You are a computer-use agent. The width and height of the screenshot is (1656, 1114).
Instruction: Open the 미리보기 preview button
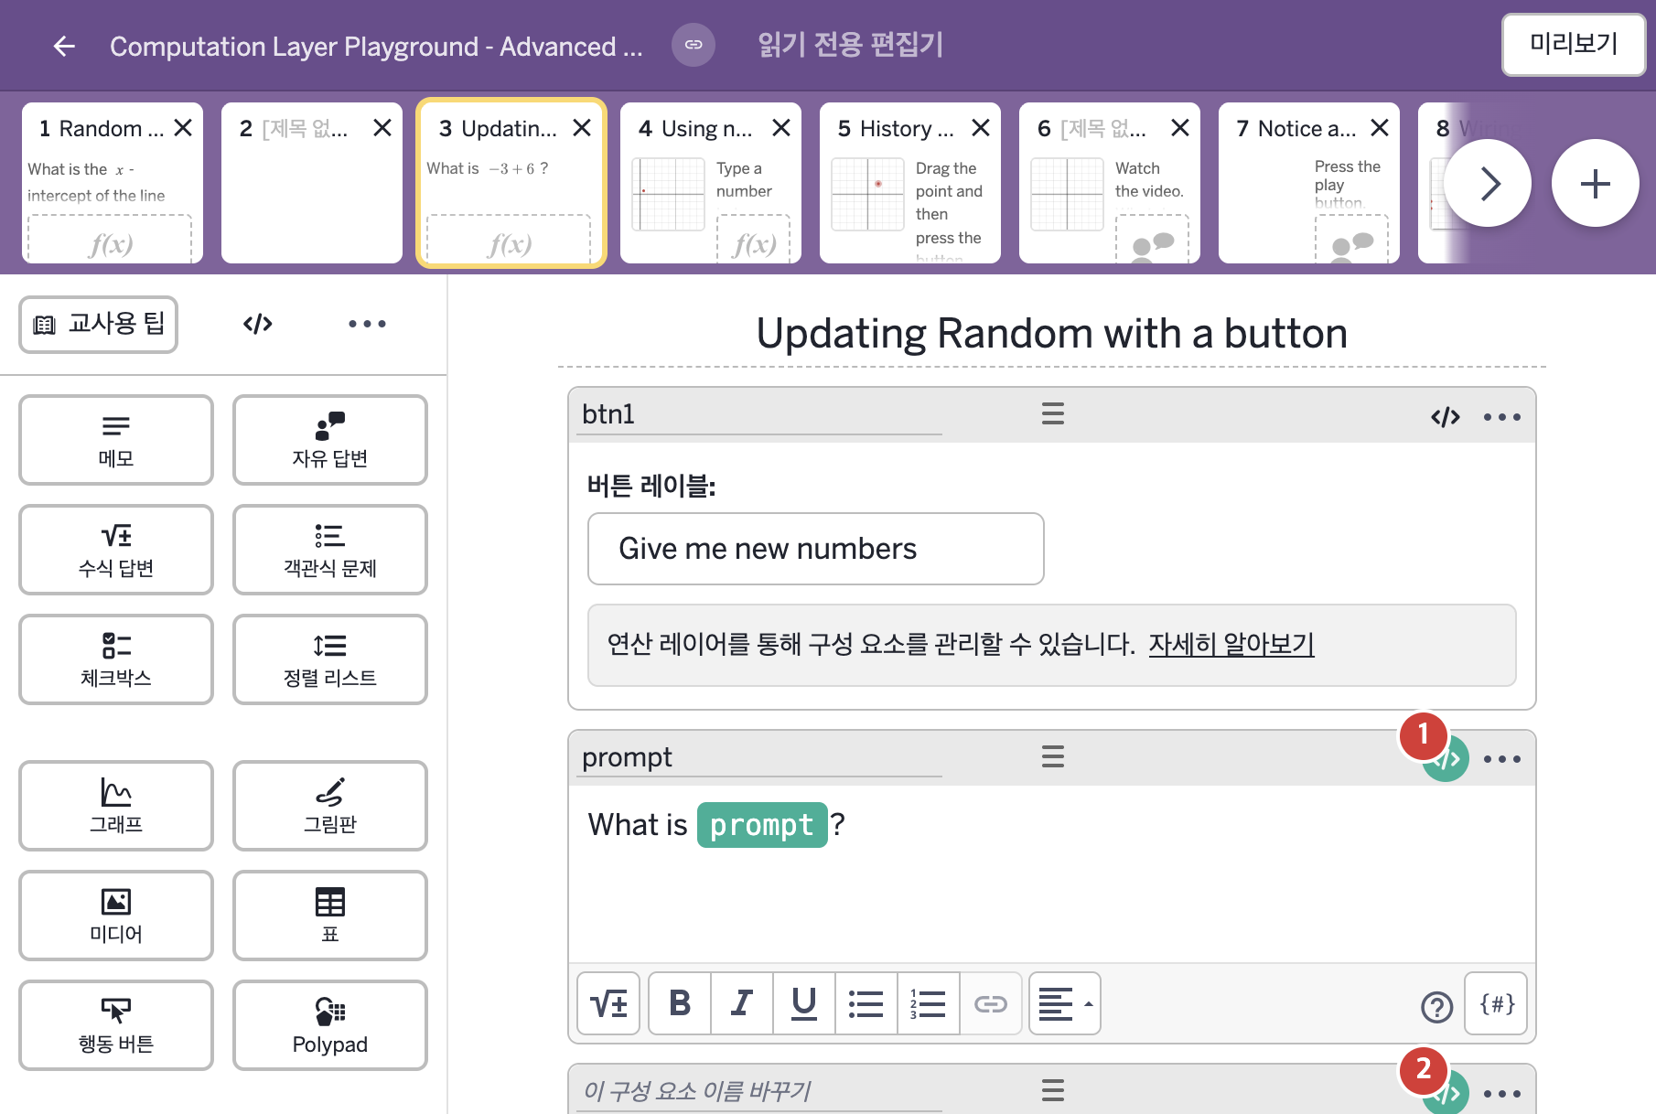(x=1574, y=44)
